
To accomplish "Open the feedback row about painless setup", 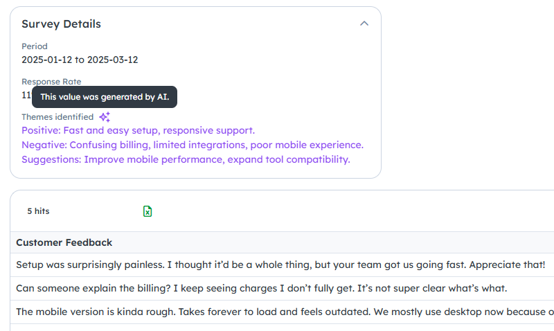I will coord(282,265).
